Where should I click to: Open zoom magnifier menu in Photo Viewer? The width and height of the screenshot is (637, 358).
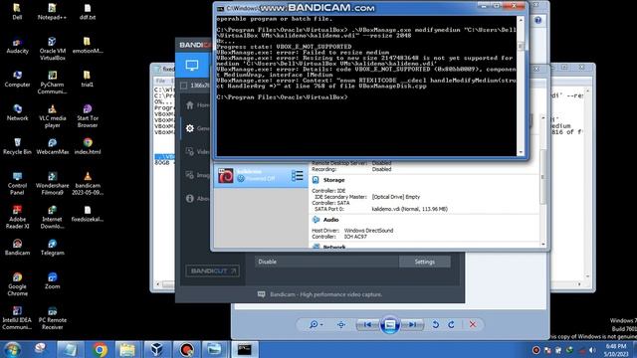click(316, 325)
